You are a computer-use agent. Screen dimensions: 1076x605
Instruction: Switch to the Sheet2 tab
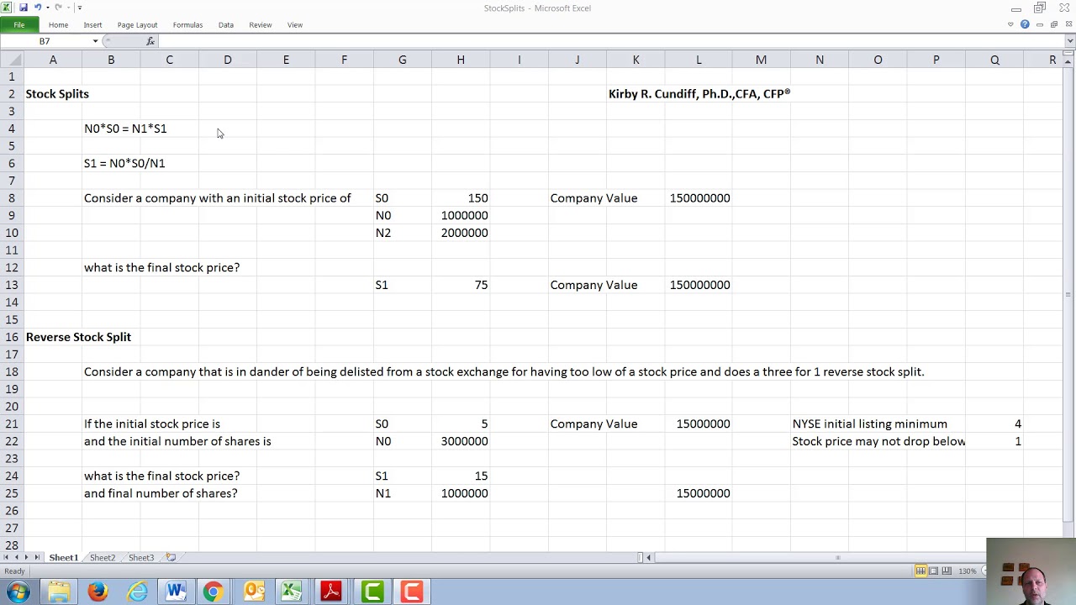tap(103, 558)
